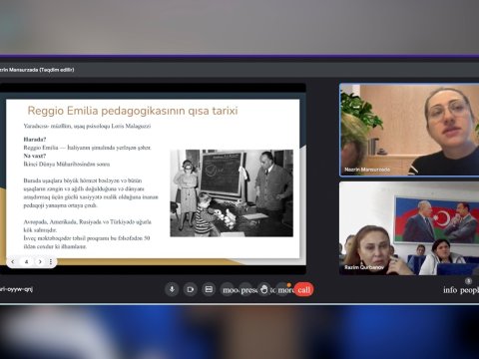Mute the microphone in the call bar
This screenshot has width=479, height=359.
click(172, 289)
